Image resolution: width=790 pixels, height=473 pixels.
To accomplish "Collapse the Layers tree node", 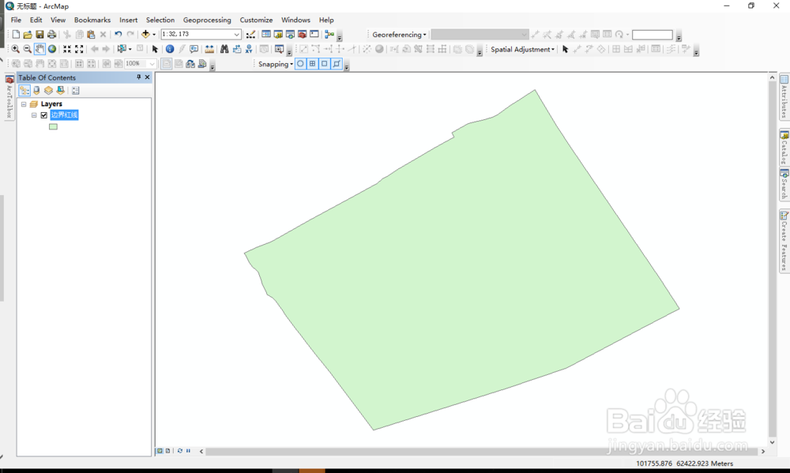I will pos(24,104).
